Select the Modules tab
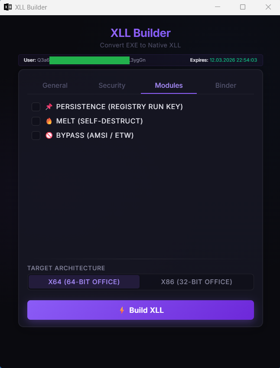The height and width of the screenshot is (368, 280). (169, 86)
